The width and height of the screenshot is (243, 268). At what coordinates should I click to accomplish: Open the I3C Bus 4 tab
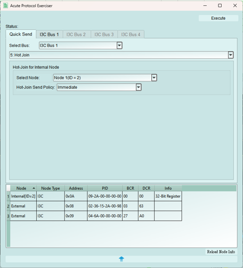[x=131, y=35]
